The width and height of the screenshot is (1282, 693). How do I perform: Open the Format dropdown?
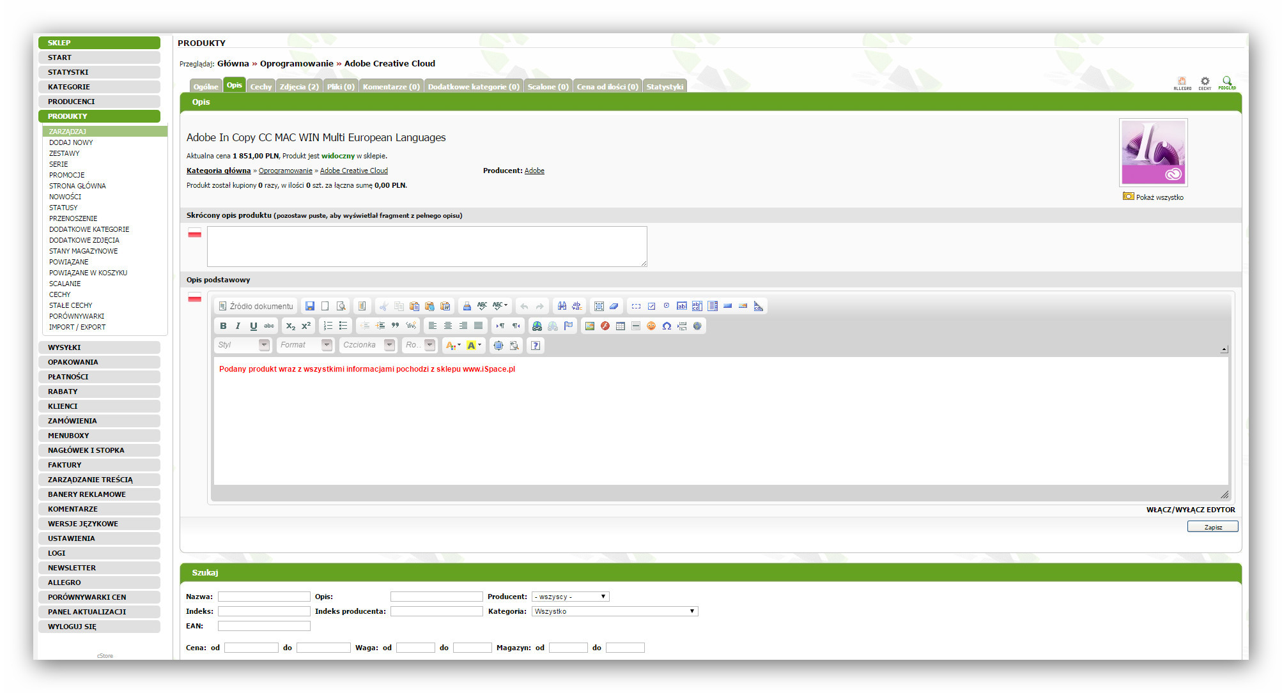tap(305, 345)
